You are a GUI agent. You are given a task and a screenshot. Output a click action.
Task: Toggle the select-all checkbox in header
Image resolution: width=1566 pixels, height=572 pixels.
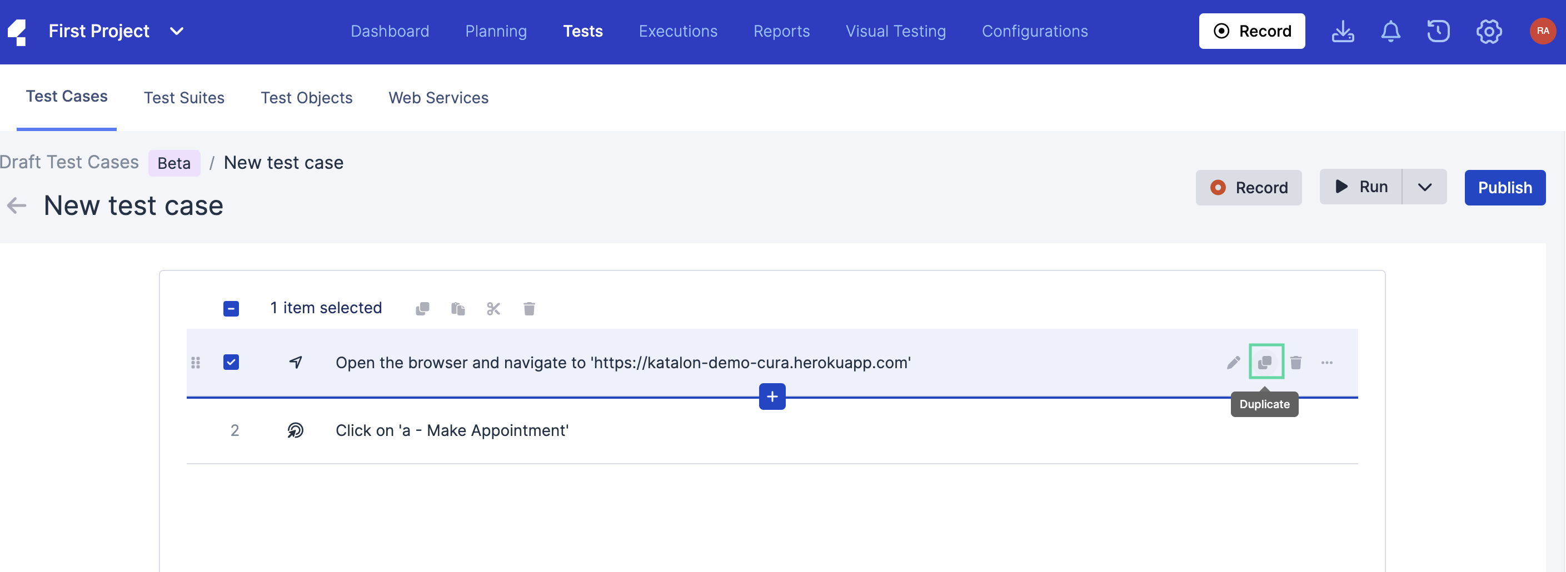(231, 308)
